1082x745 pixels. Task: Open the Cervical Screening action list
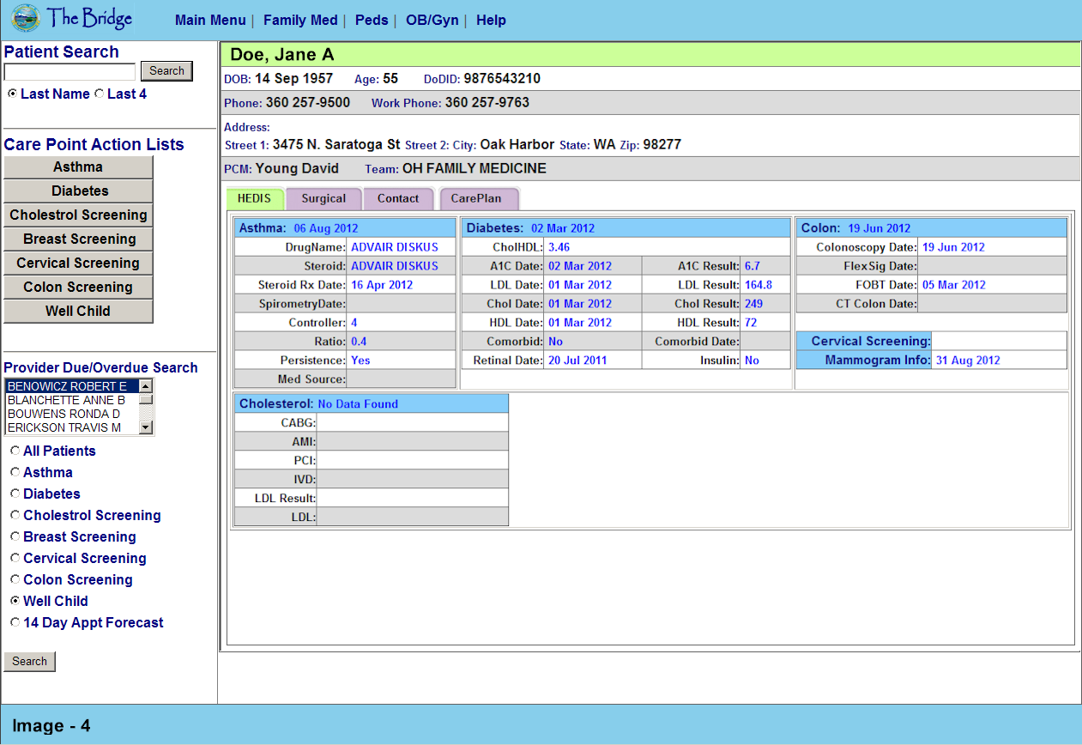coord(78,263)
